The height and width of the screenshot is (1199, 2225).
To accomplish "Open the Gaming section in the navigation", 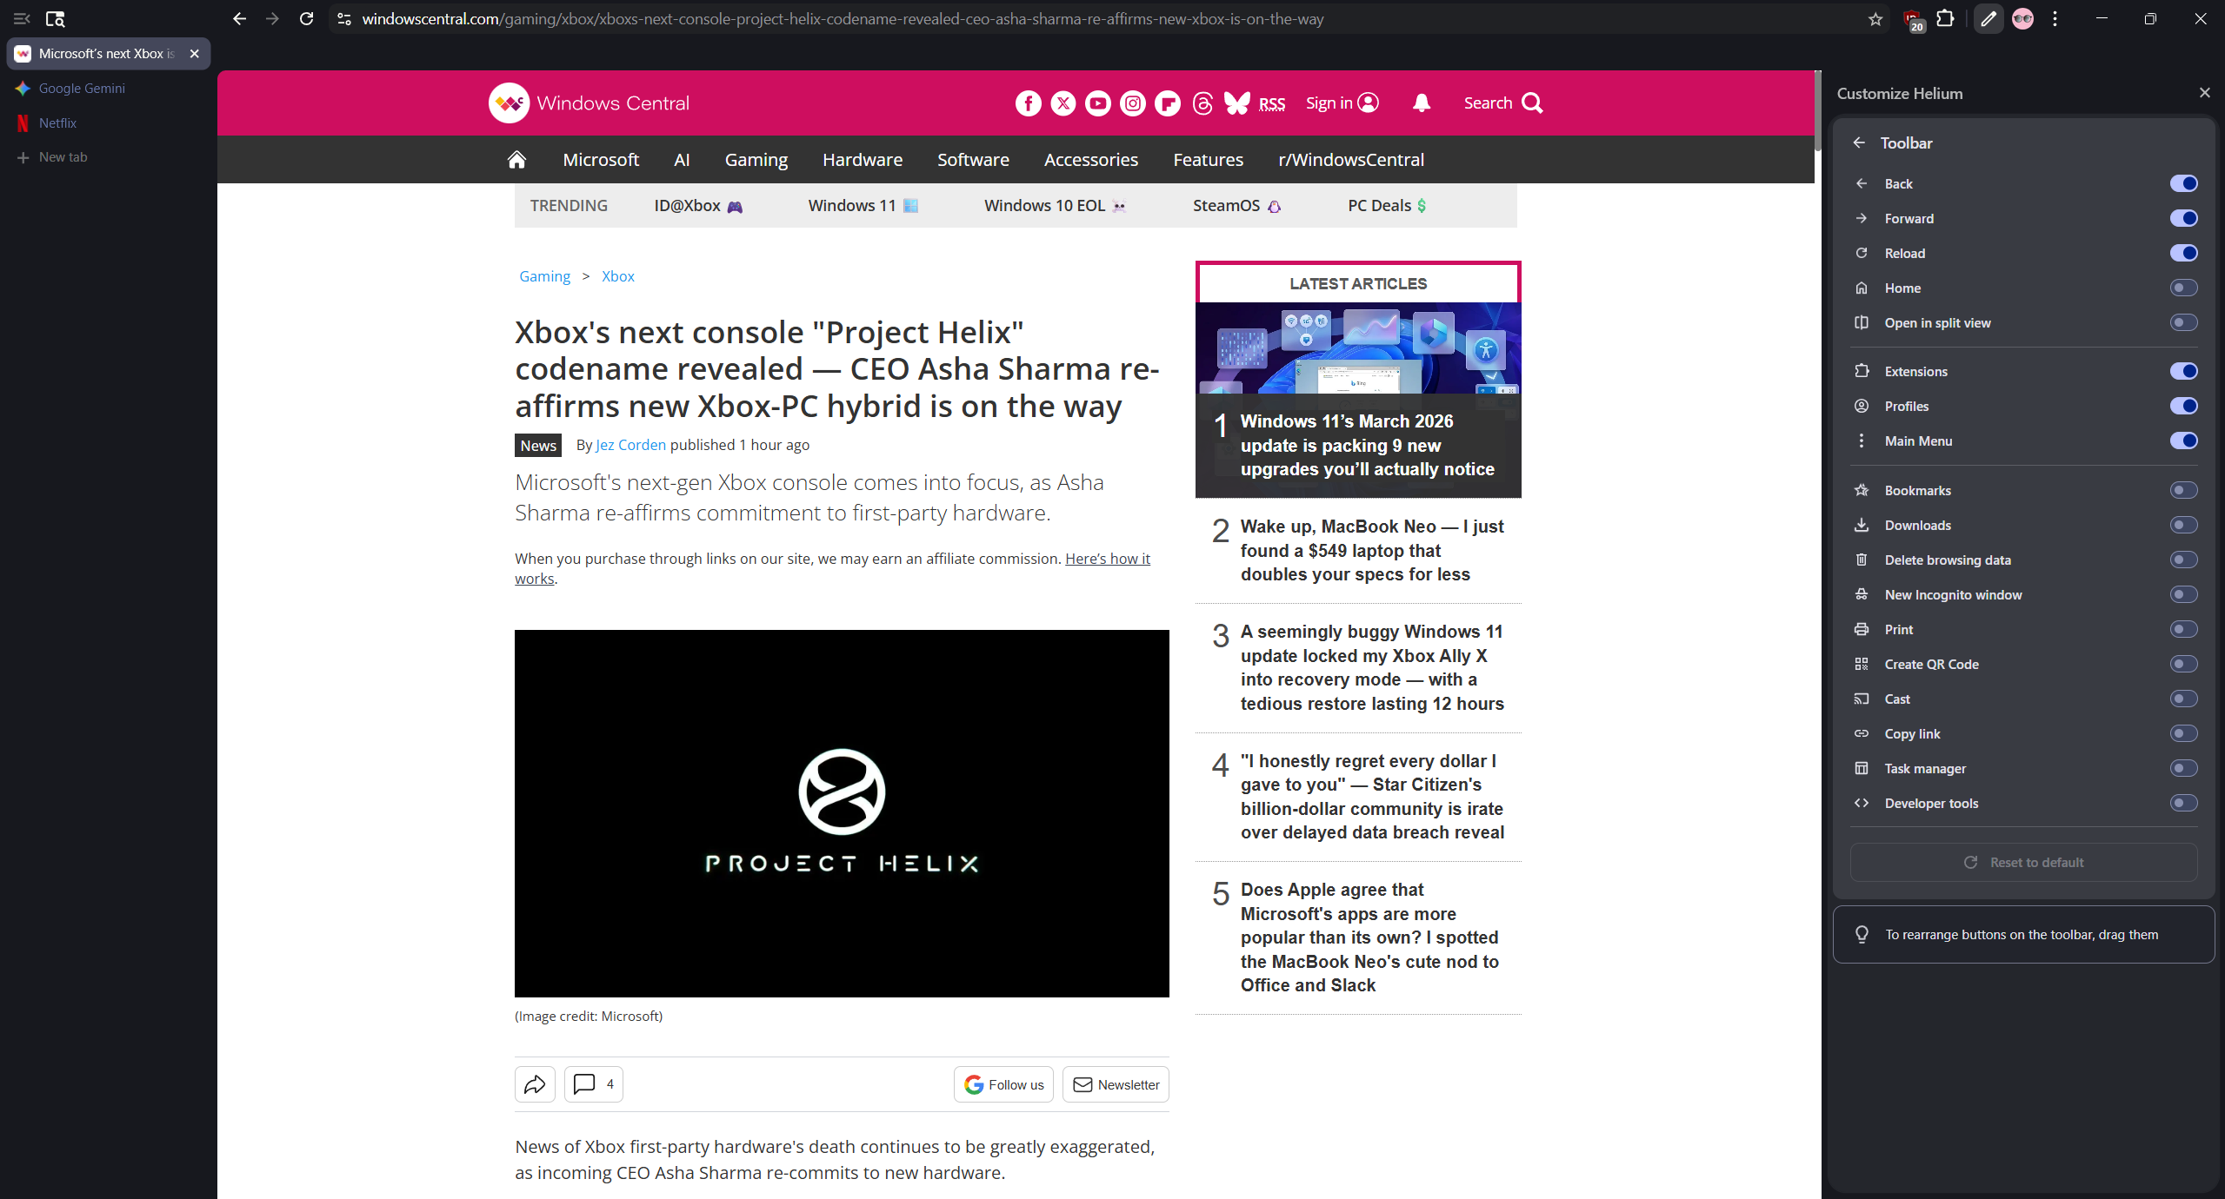I will point(756,159).
